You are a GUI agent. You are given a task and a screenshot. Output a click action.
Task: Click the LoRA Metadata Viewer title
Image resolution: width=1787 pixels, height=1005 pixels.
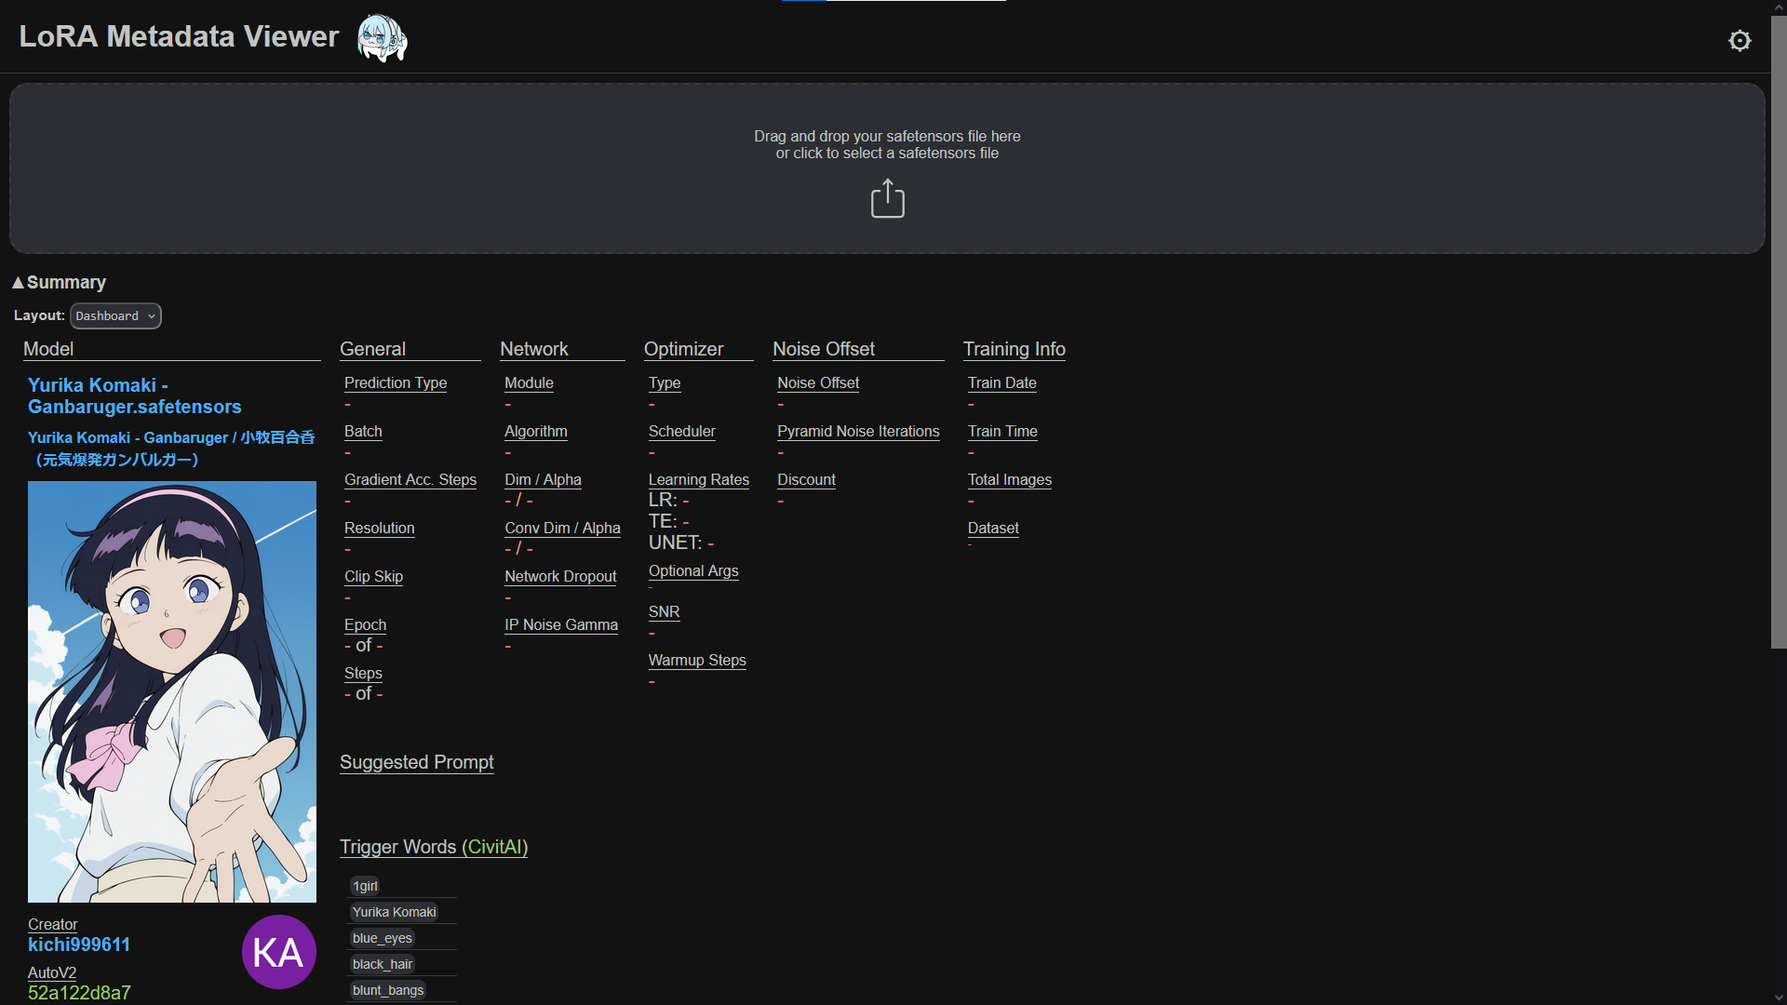click(179, 36)
